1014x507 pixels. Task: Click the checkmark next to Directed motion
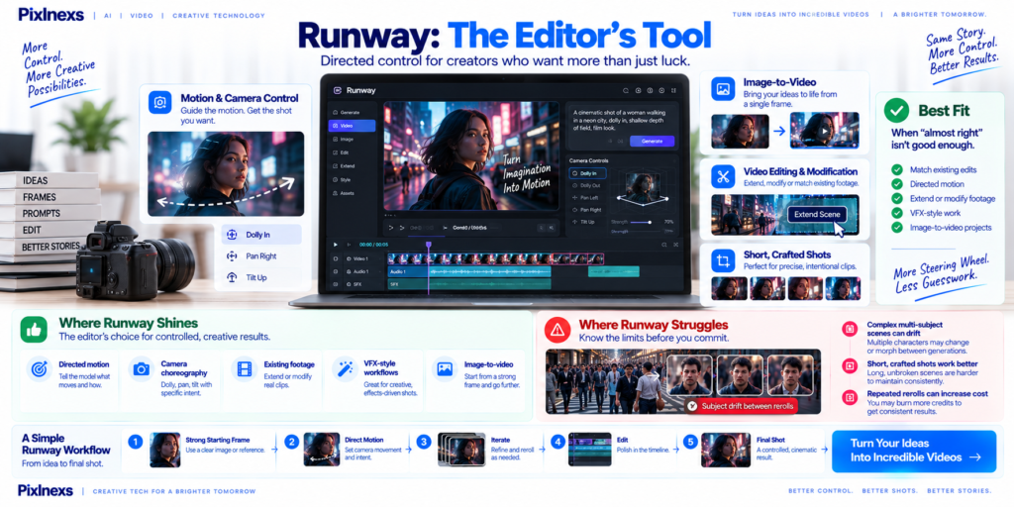[897, 184]
